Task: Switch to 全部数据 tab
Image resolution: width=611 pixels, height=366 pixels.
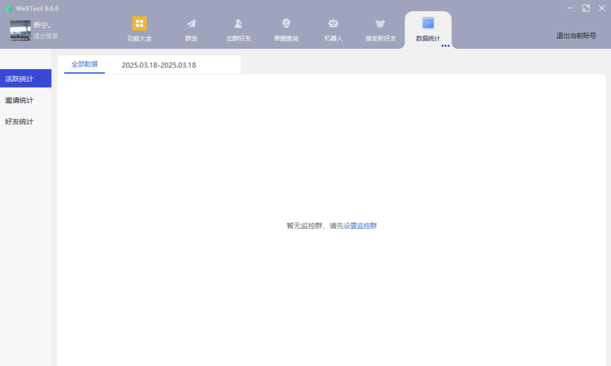Action: 85,64
